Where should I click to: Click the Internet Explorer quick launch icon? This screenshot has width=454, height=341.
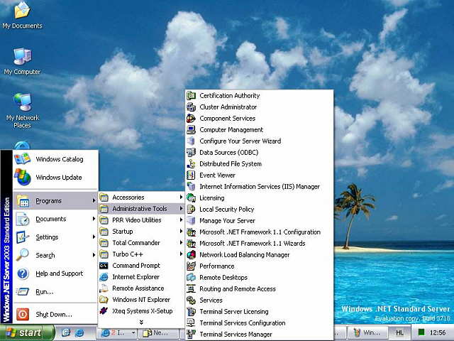tap(79, 332)
